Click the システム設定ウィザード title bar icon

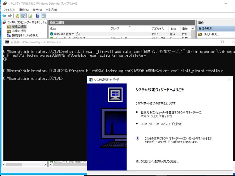91,80
